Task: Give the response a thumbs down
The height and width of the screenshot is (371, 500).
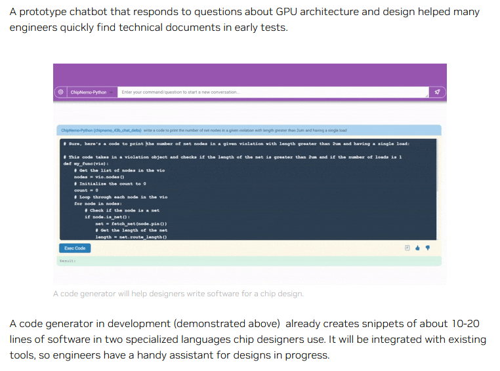Action: pyautogui.click(x=428, y=248)
